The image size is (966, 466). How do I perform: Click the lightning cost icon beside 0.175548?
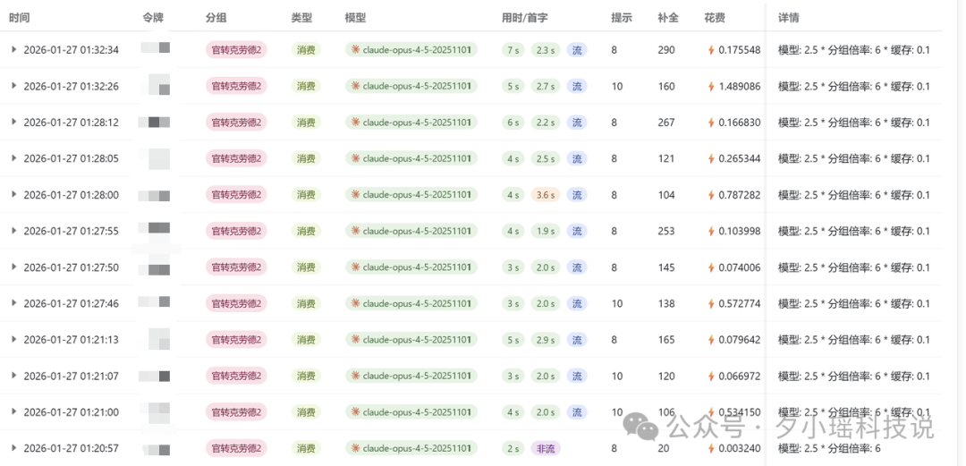coord(711,50)
